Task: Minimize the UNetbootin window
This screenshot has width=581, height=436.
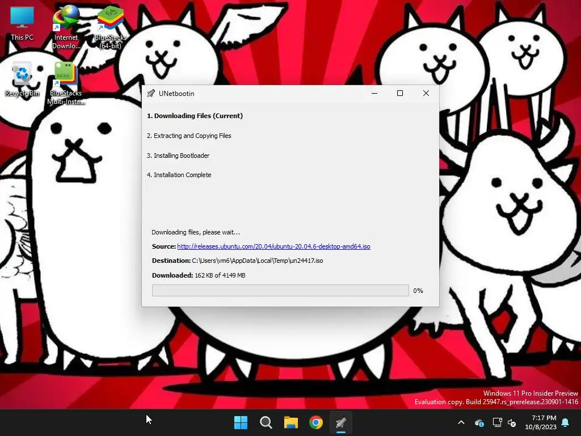Action: pyautogui.click(x=374, y=94)
